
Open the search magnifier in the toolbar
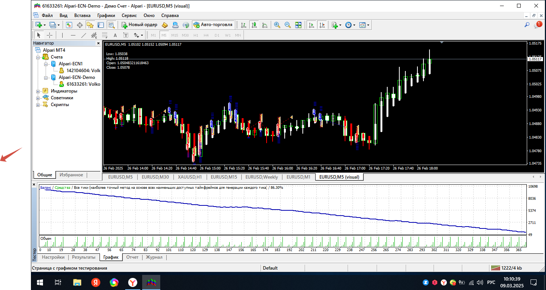527,25
